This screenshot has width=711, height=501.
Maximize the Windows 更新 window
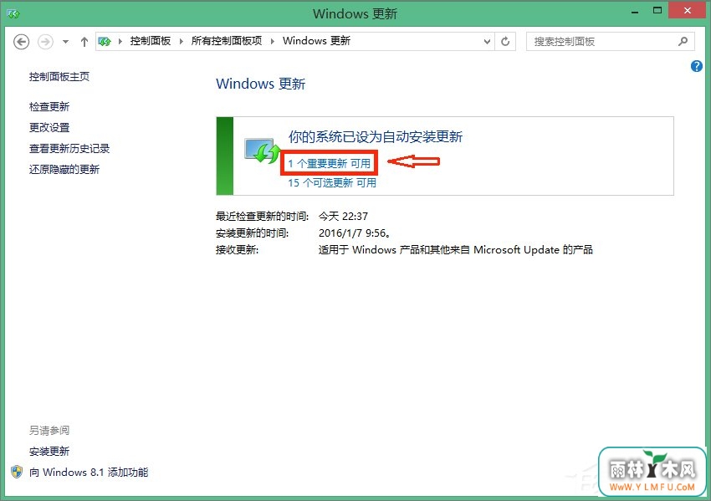657,11
